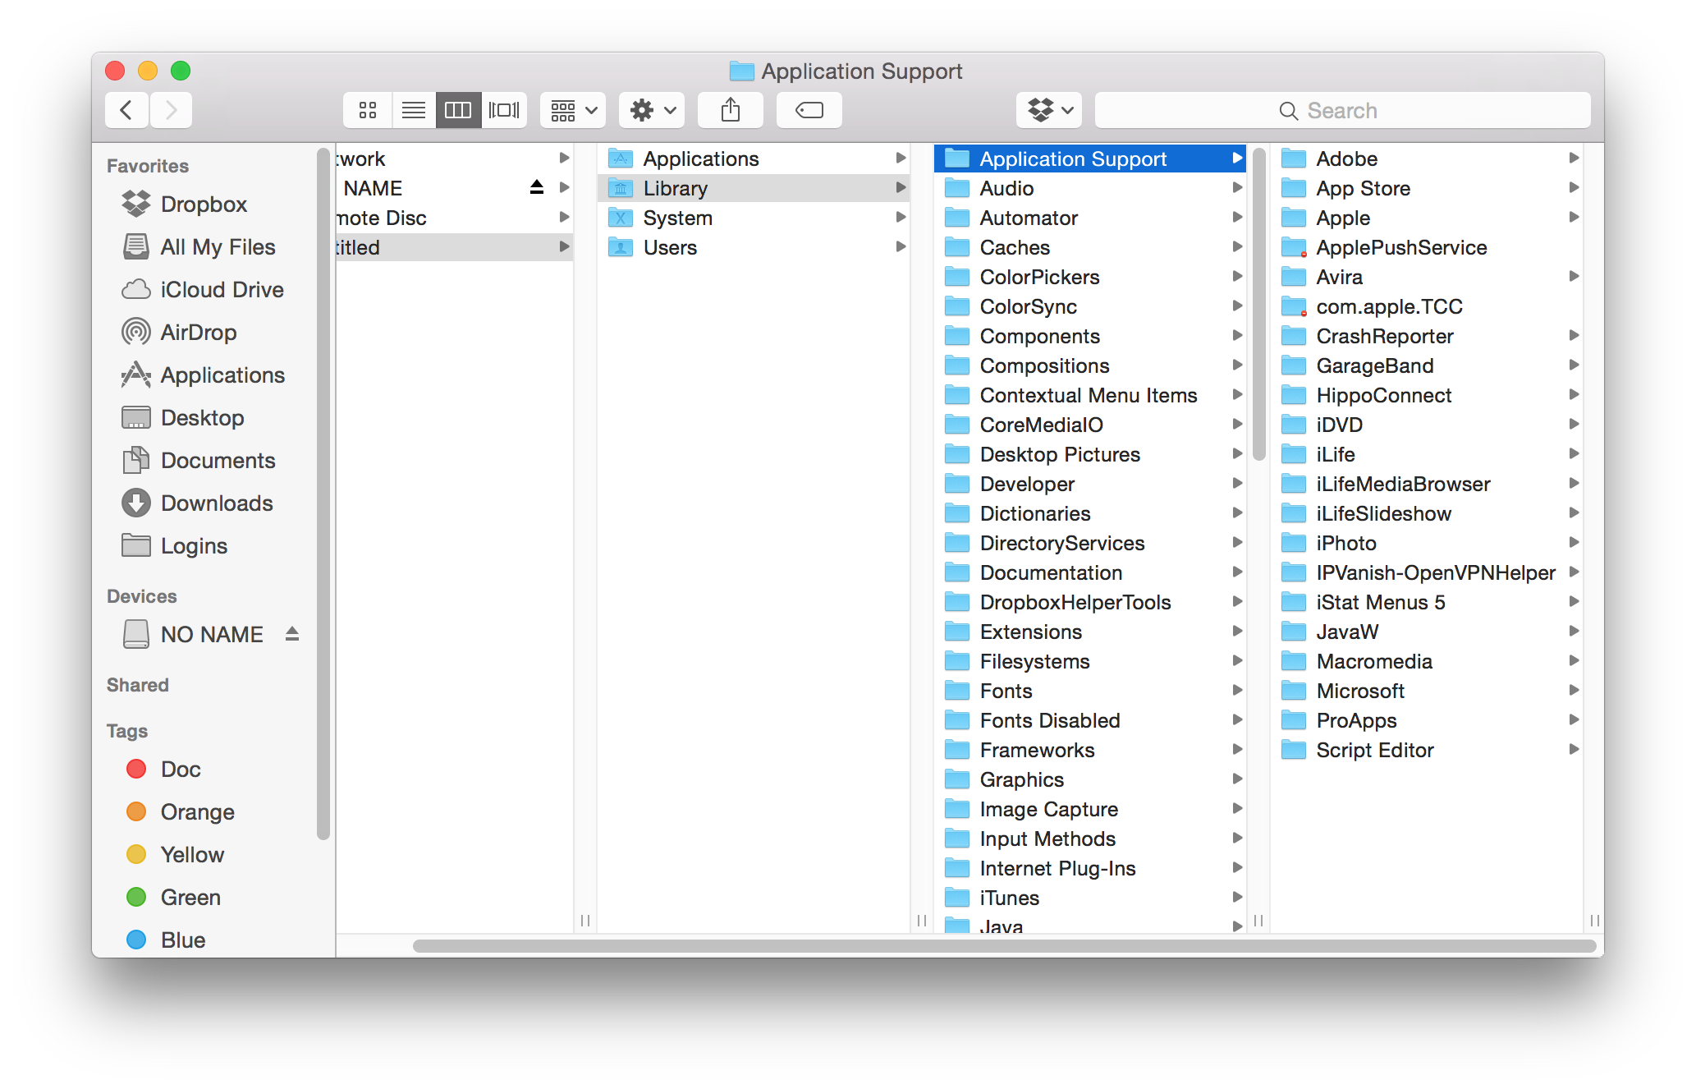Select the Users folder
1696x1089 pixels.
[x=669, y=248]
